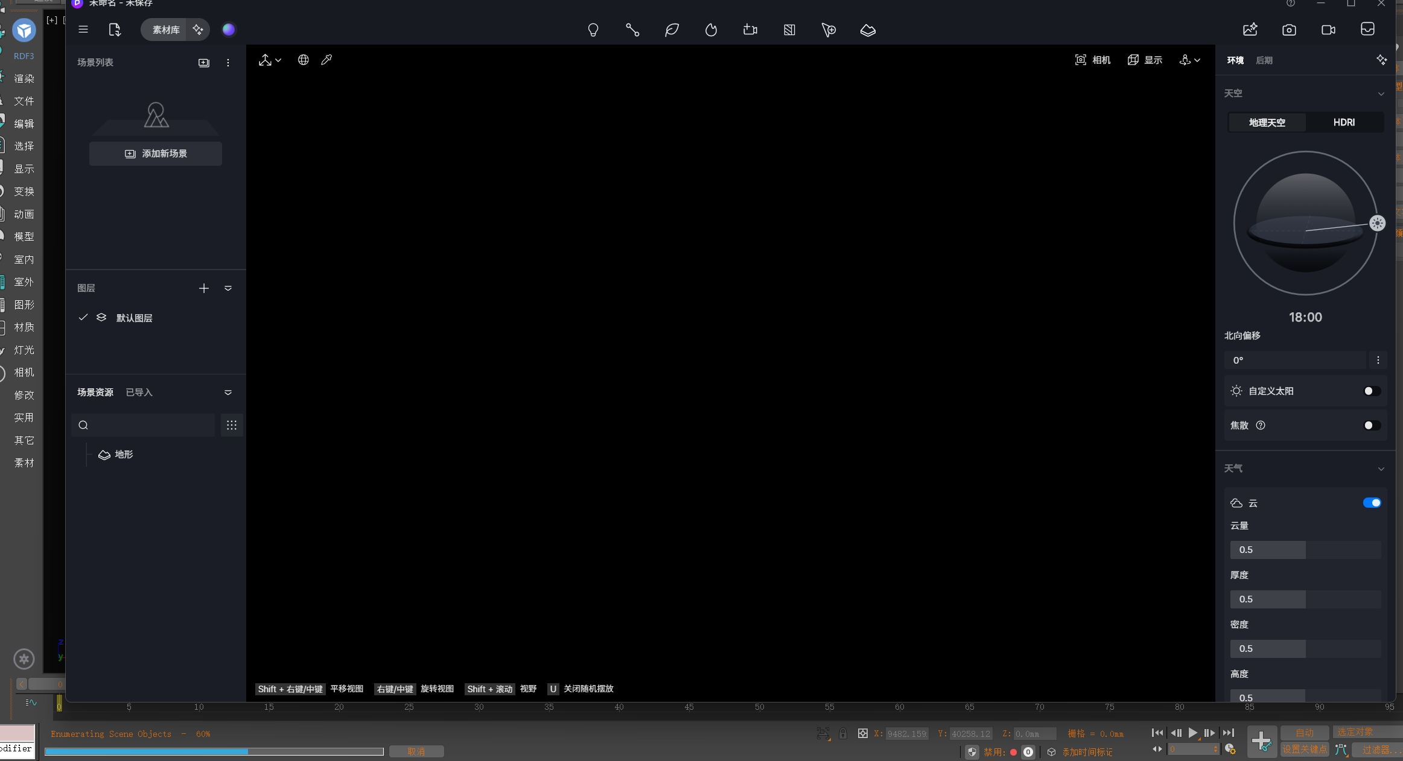Switch to the HDRI sky tab
Image resolution: width=1403 pixels, height=761 pixels.
click(1344, 122)
